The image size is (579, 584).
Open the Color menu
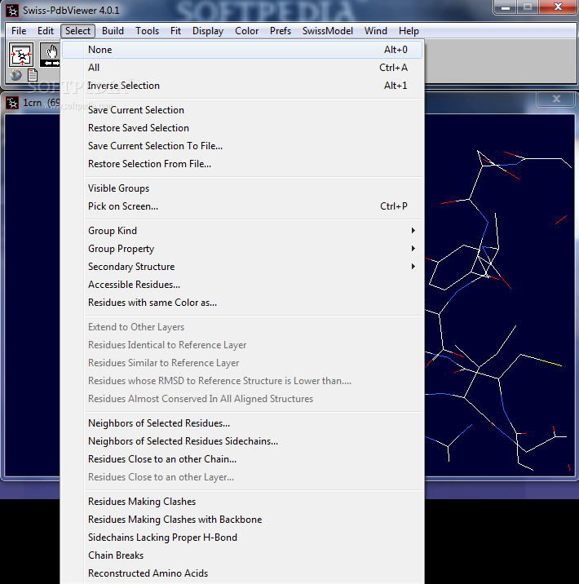(x=246, y=31)
